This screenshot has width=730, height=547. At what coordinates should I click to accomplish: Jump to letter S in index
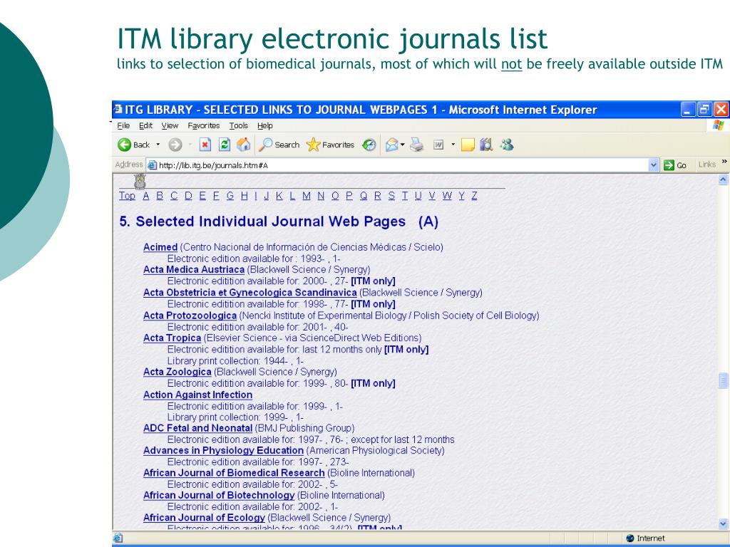tap(391, 196)
